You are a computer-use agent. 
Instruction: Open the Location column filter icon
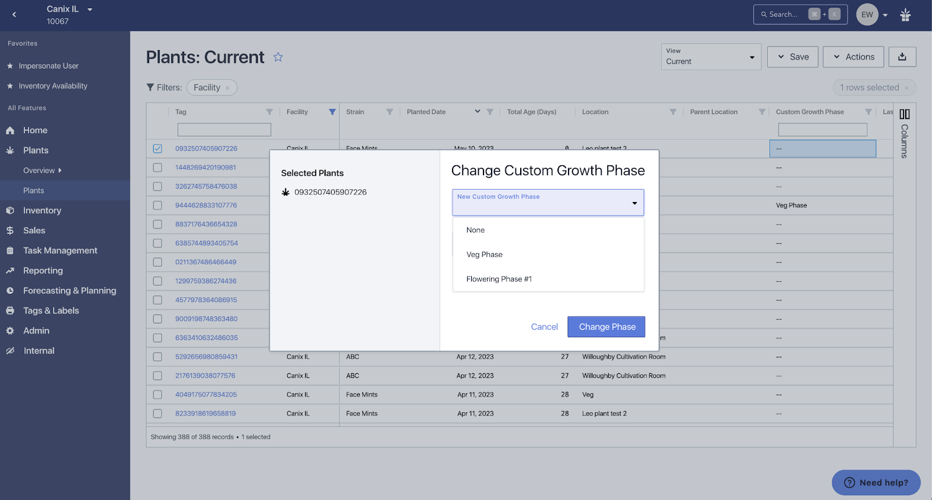pyautogui.click(x=673, y=112)
